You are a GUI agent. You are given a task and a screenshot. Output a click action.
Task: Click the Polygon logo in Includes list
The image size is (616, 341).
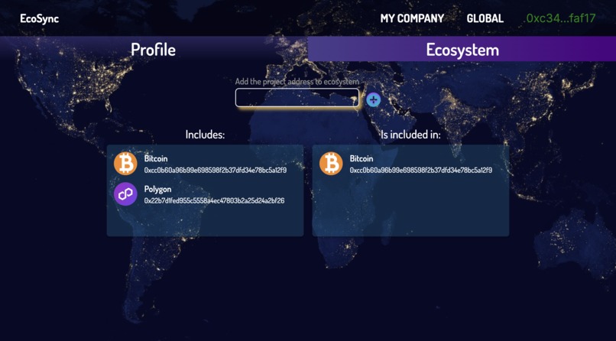(125, 193)
